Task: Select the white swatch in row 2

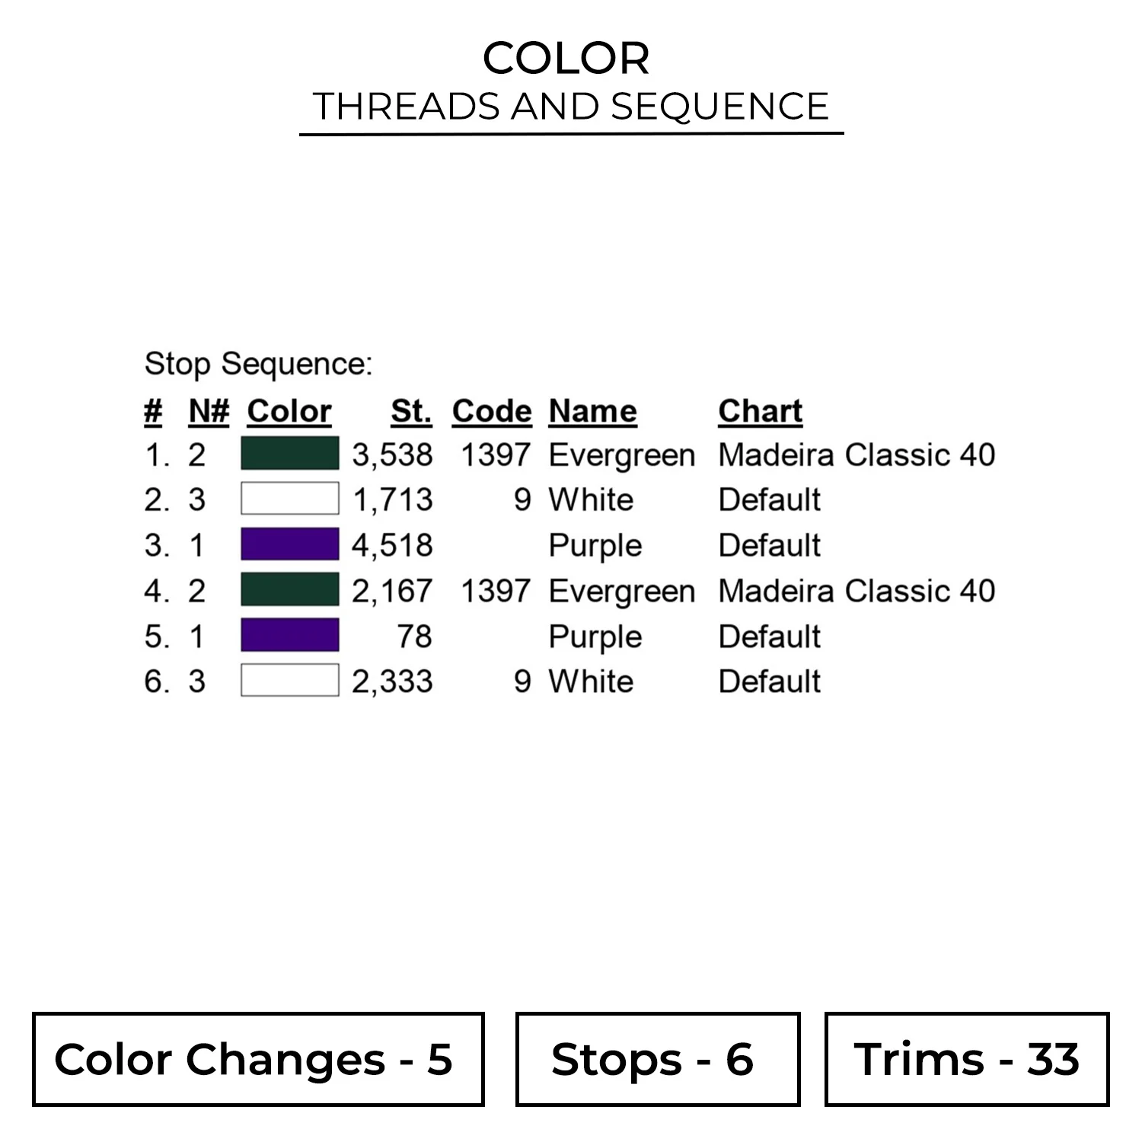Action: pyautogui.click(x=290, y=499)
